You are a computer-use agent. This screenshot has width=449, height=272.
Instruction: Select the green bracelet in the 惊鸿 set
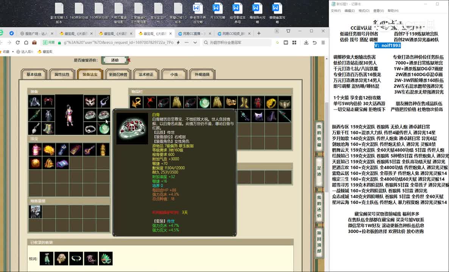(x=76, y=258)
